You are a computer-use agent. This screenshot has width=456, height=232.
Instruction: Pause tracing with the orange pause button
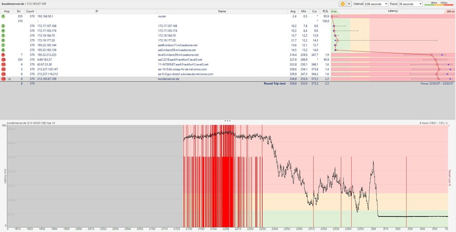click(x=342, y=4)
